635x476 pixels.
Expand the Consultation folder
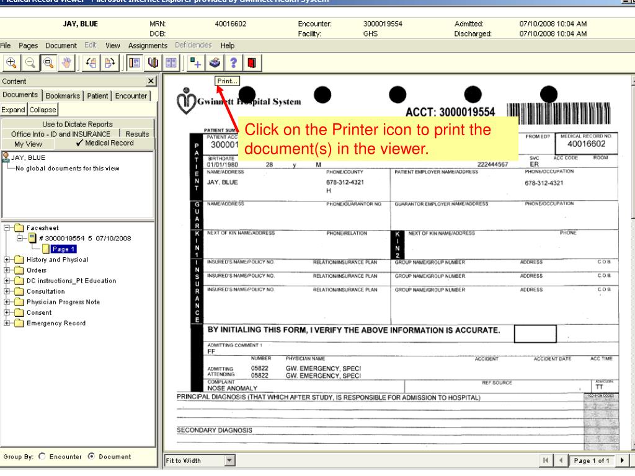(x=7, y=291)
